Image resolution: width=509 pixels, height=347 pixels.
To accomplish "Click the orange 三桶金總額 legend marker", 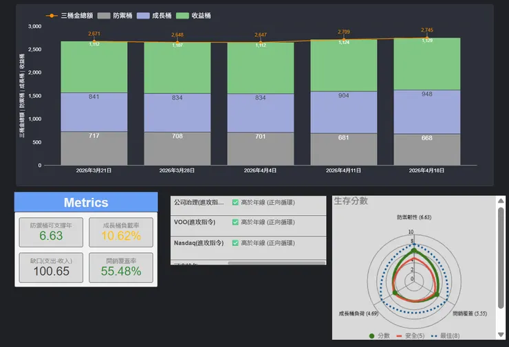I will 52,16.
